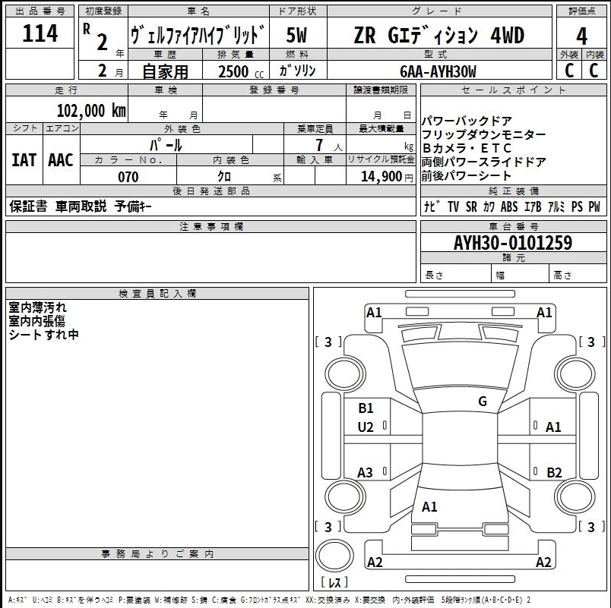The width and height of the screenshot is (611, 608).
Task: Select model code 6AA-AYH30W
Action: (438, 71)
